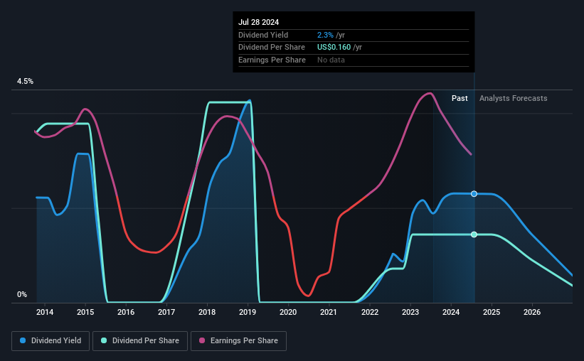This screenshot has height=361, width=584.
Task: Click the 4.5% y-axis label
Action: 25,81
